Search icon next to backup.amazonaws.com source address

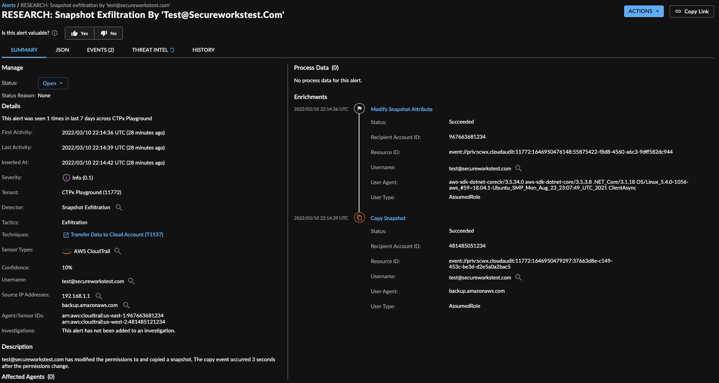coord(126,305)
